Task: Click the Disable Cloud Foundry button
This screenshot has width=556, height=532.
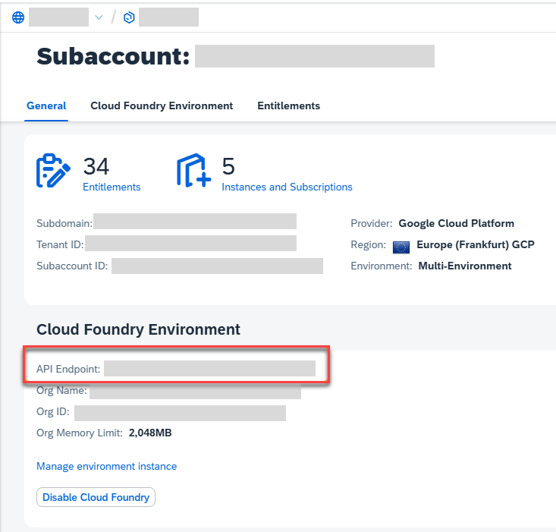Action: (96, 497)
